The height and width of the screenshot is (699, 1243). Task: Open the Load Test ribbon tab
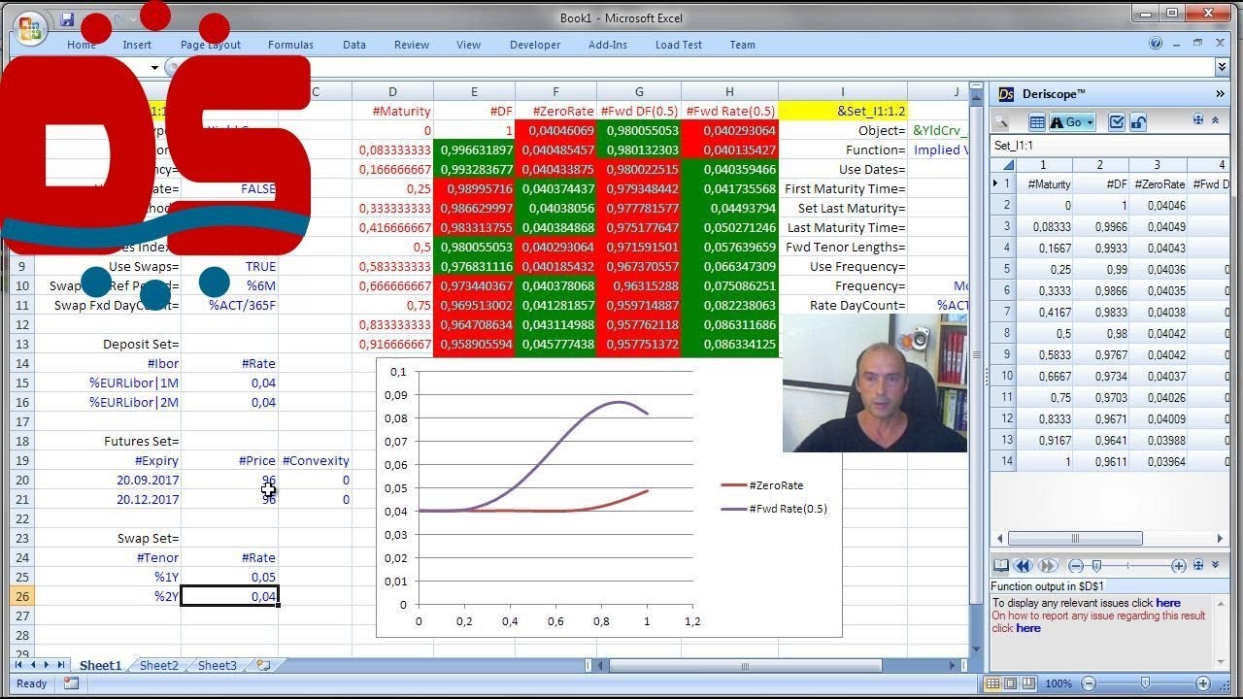pos(679,45)
